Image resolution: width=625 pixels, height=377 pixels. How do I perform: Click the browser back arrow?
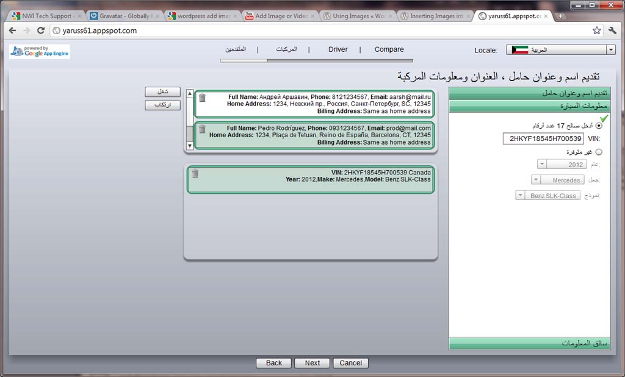coord(12,31)
